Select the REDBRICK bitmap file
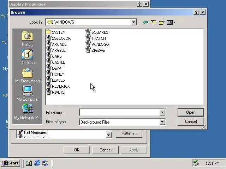The width and height of the screenshot is (226, 169). point(58,86)
